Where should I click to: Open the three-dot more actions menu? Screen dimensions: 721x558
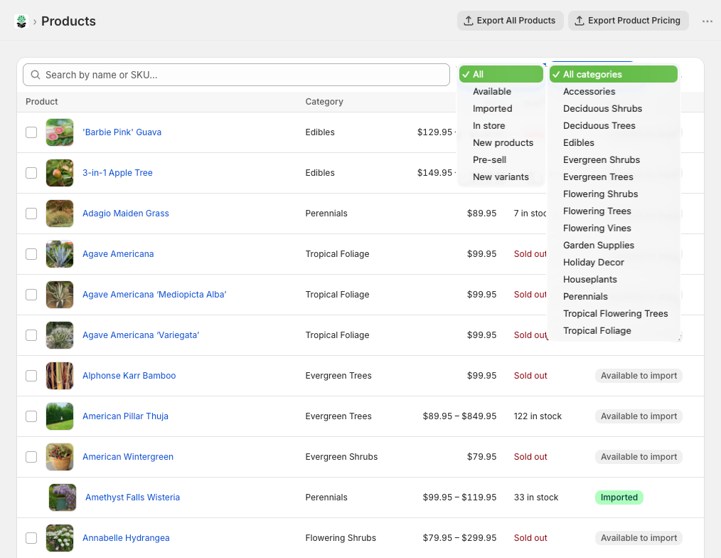tap(707, 21)
